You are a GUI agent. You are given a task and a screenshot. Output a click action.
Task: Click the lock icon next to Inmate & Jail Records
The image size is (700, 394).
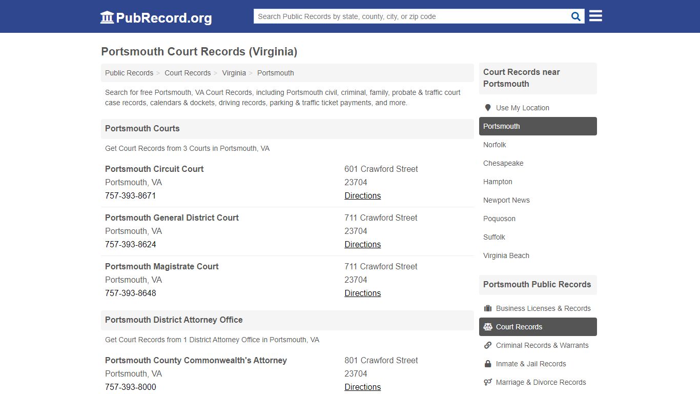point(488,364)
